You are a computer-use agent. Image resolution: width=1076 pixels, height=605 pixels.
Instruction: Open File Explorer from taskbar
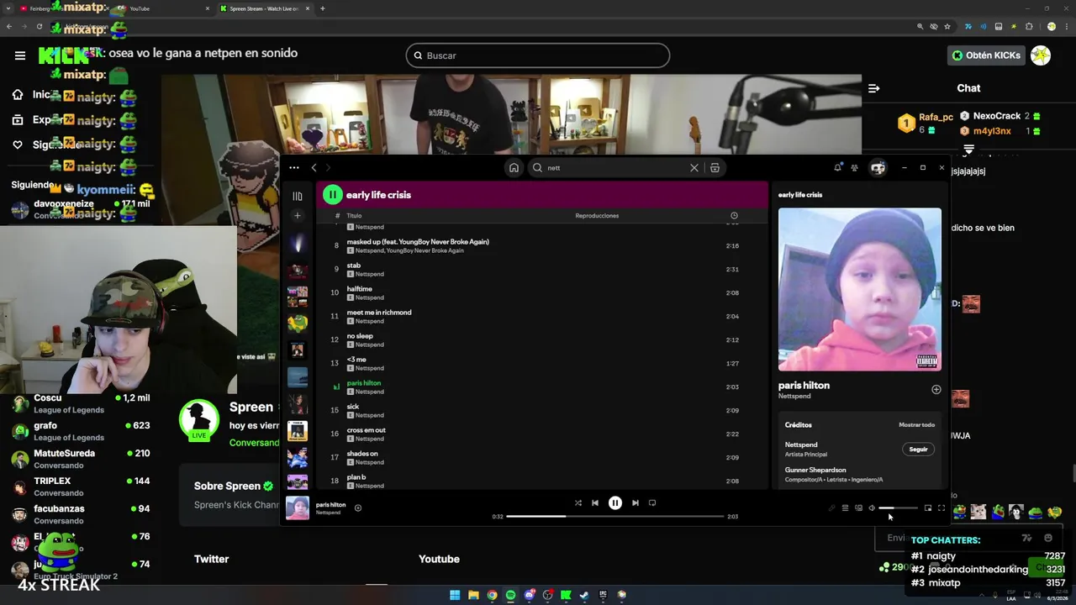tap(473, 595)
